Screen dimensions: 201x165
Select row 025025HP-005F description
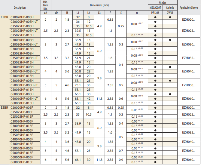coord(22,112)
